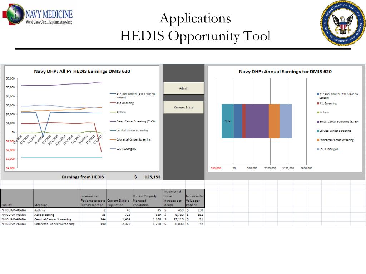The image size is (366, 274).
Task: Select the Earnings from HEDIS label
Action: (83, 177)
